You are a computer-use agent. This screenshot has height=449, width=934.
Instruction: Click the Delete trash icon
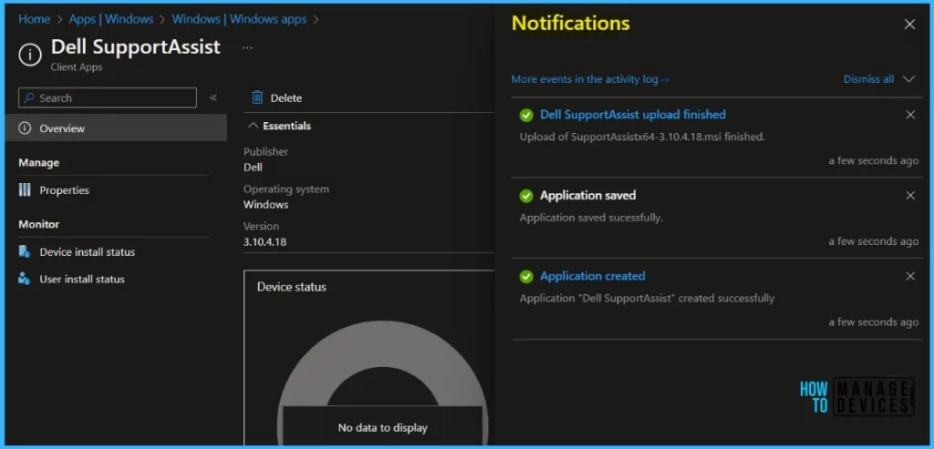point(257,97)
